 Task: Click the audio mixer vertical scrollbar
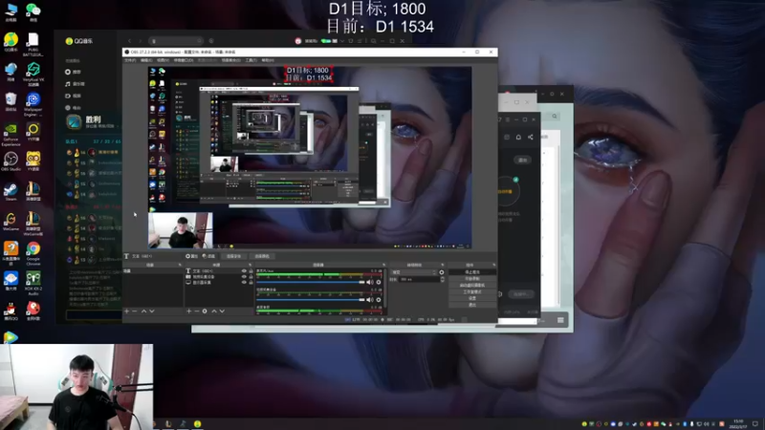(x=385, y=290)
